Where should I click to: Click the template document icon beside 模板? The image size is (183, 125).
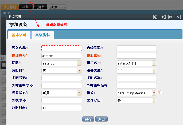tap(160, 93)
